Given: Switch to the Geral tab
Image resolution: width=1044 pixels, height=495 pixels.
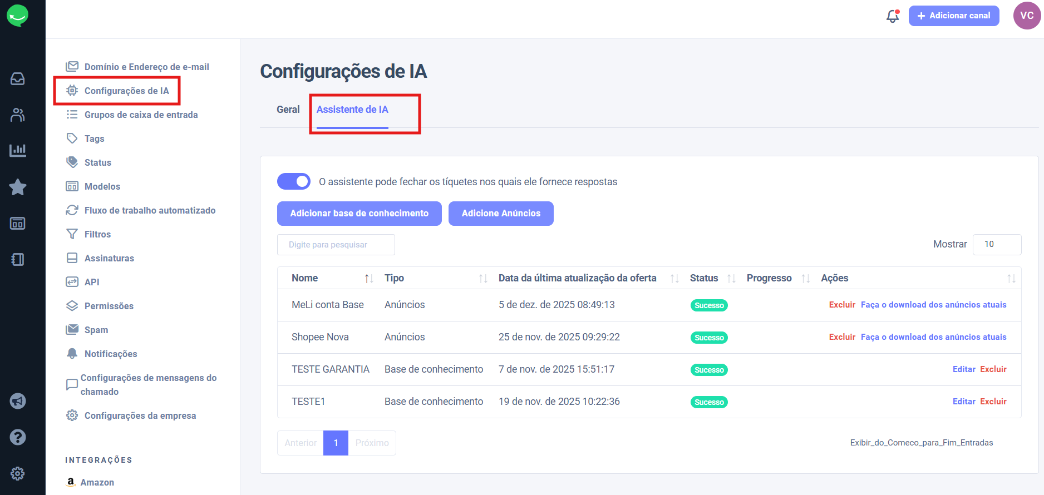Looking at the screenshot, I should (x=288, y=110).
